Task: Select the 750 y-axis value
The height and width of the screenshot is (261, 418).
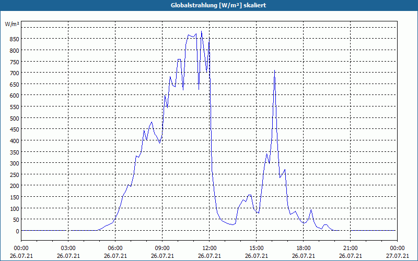Action: pyautogui.click(x=14, y=62)
